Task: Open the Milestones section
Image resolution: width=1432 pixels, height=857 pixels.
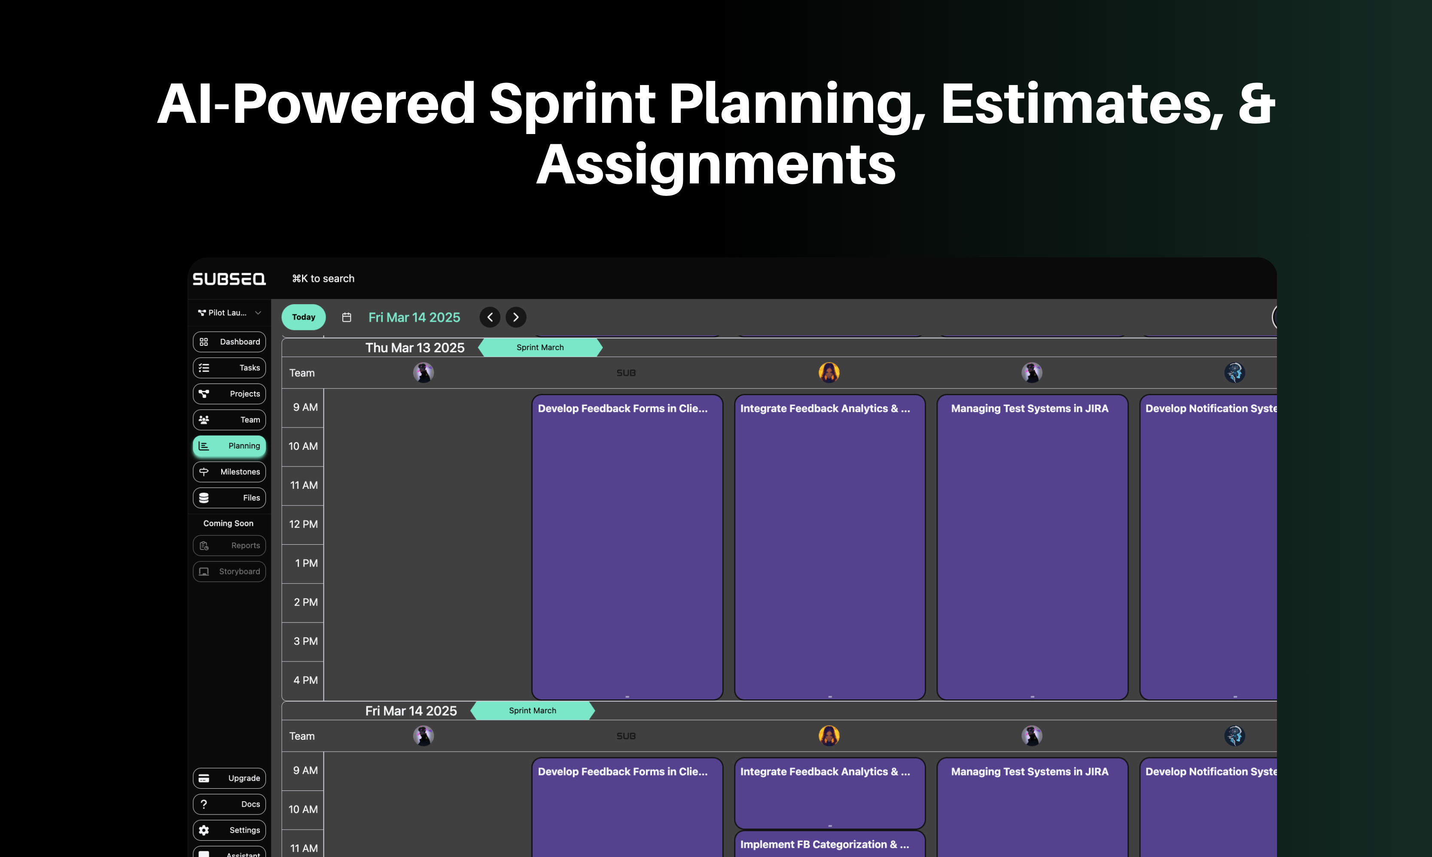Action: (x=229, y=472)
